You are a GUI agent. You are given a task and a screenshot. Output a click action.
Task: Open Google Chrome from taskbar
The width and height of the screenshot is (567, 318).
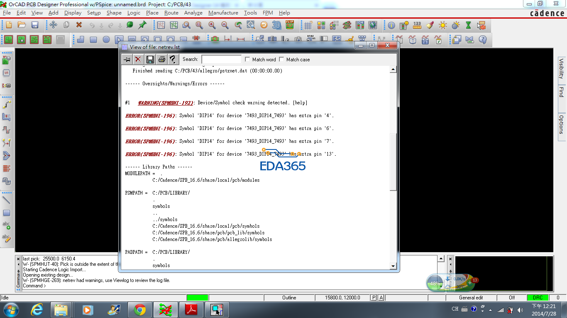(139, 310)
